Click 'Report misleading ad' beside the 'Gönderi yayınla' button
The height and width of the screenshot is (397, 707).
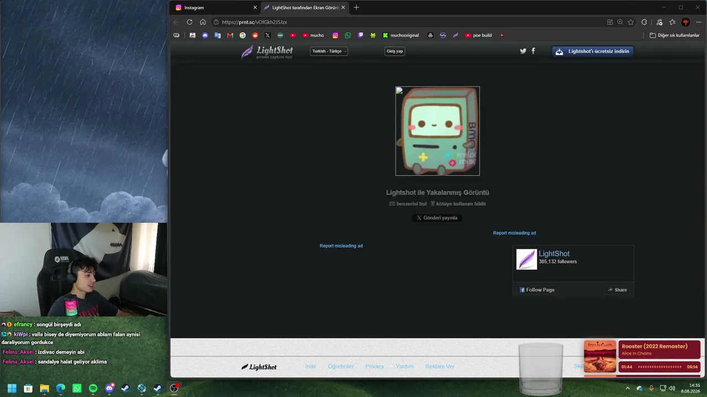pyautogui.click(x=341, y=246)
